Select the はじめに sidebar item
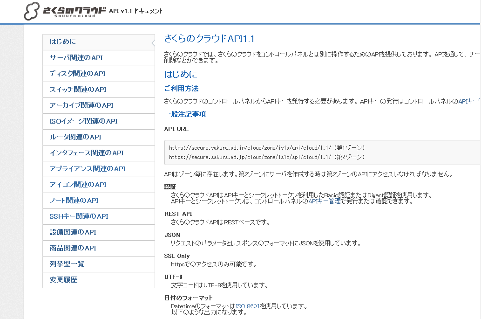Image resolution: width=481 pixels, height=319 pixels. [62, 42]
